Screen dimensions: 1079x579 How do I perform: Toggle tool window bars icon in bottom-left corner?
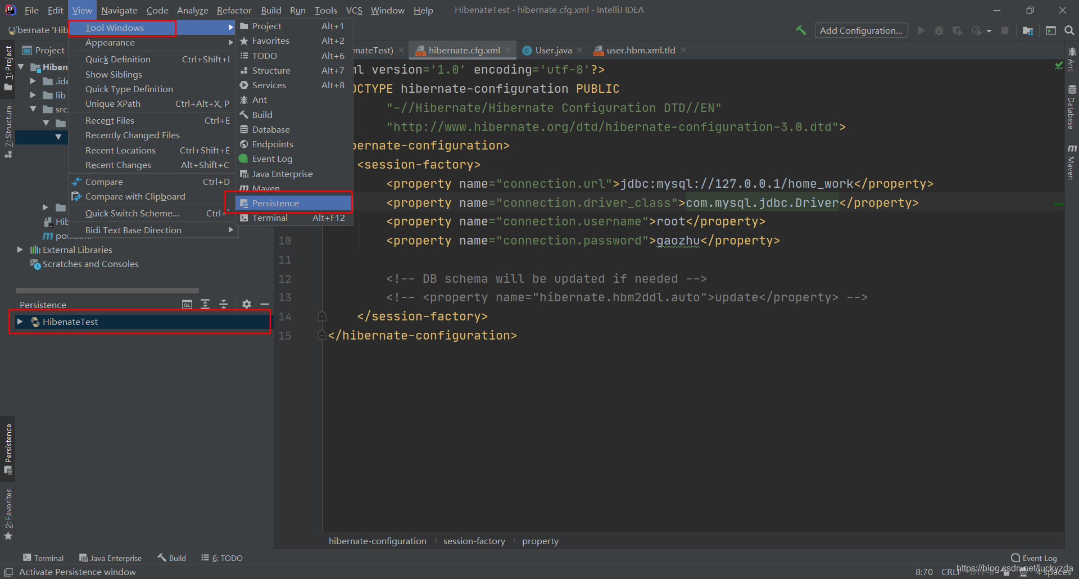pyautogui.click(x=8, y=572)
